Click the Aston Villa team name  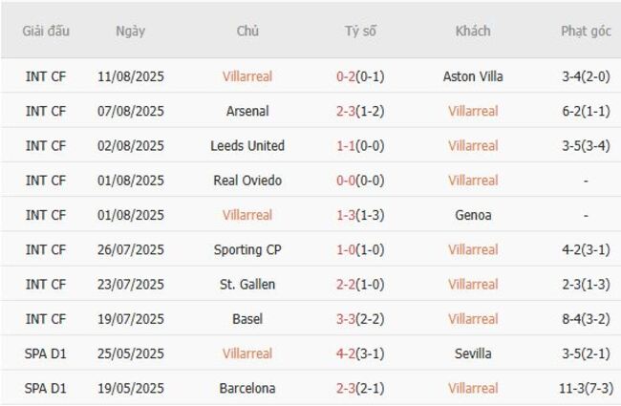click(473, 76)
